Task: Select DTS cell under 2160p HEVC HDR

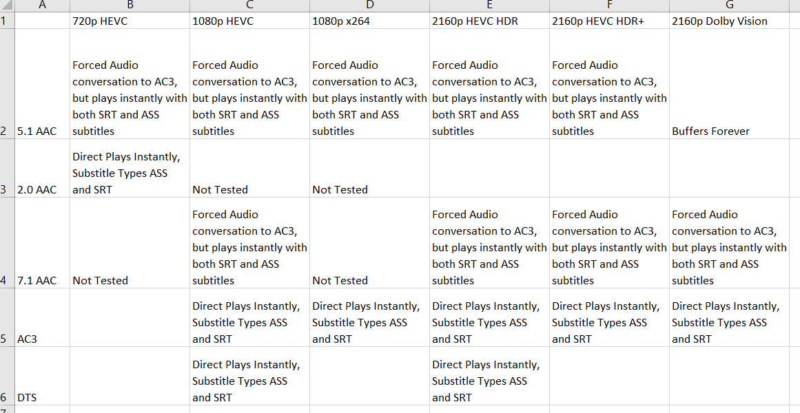Action: click(489, 377)
